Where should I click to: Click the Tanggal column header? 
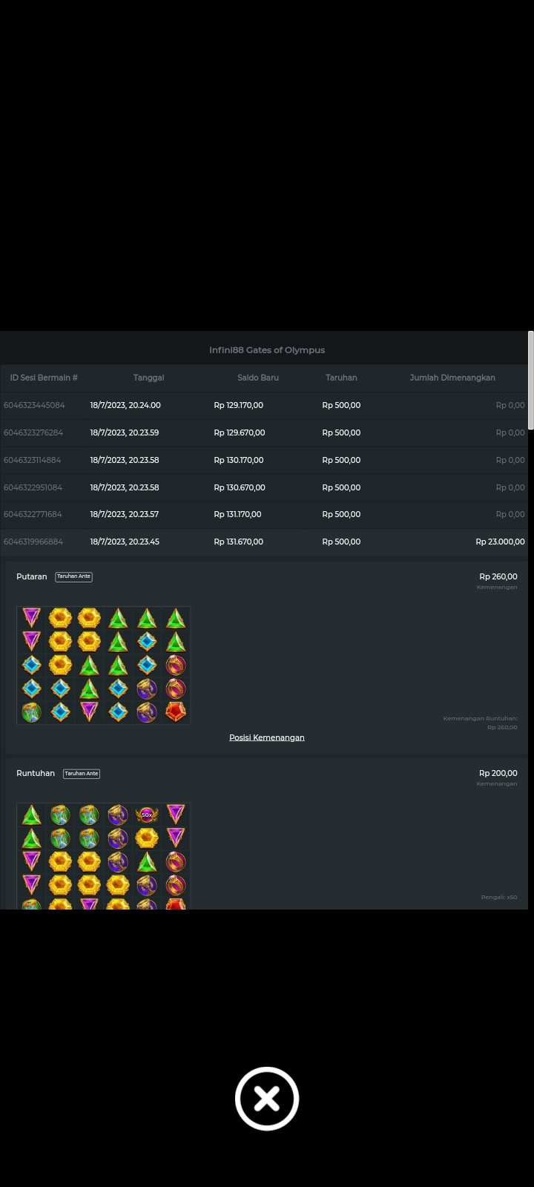tap(148, 378)
